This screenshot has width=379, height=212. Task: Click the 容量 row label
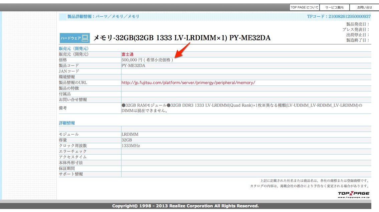pos(63,140)
